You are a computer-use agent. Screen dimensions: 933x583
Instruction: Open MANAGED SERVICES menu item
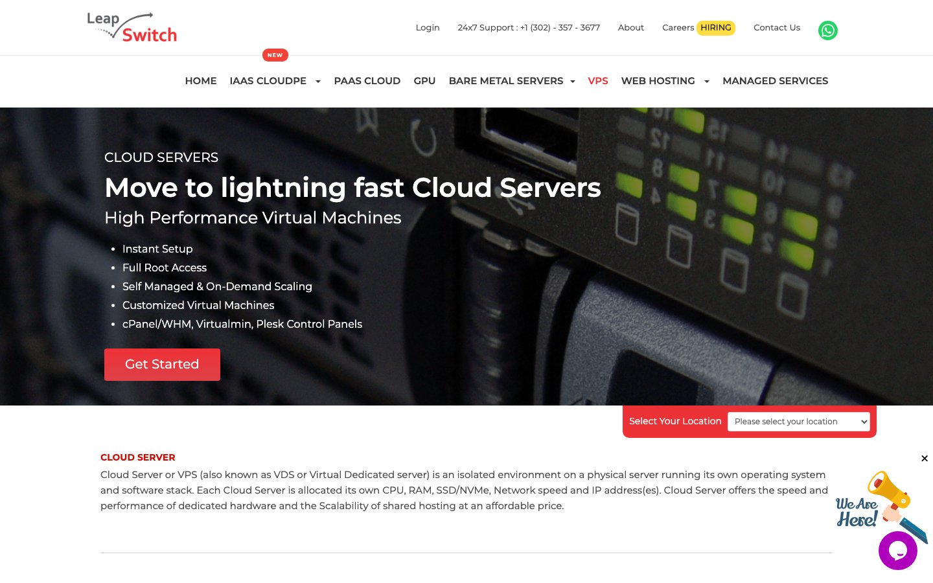[775, 81]
